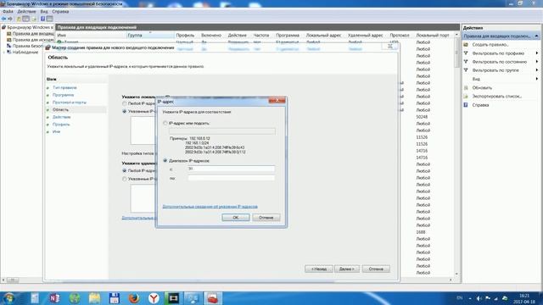Click OK in the IP-адрес dialog

[236, 218]
